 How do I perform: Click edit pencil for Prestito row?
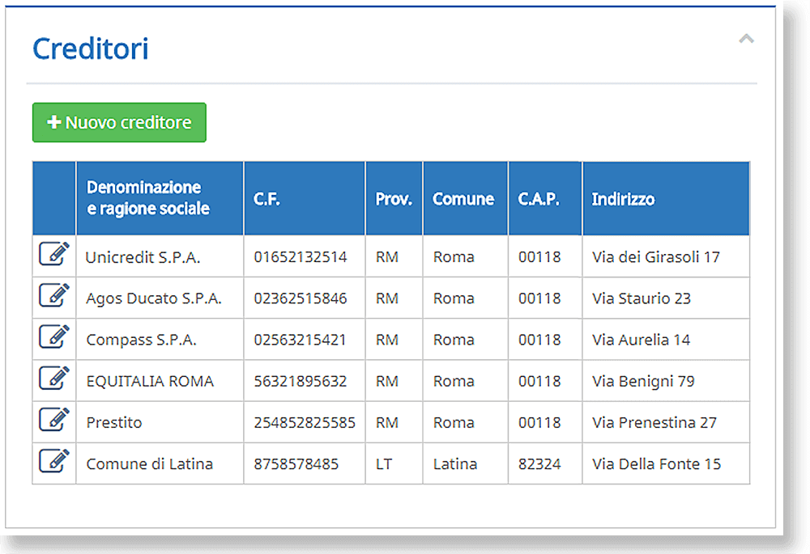(x=54, y=419)
